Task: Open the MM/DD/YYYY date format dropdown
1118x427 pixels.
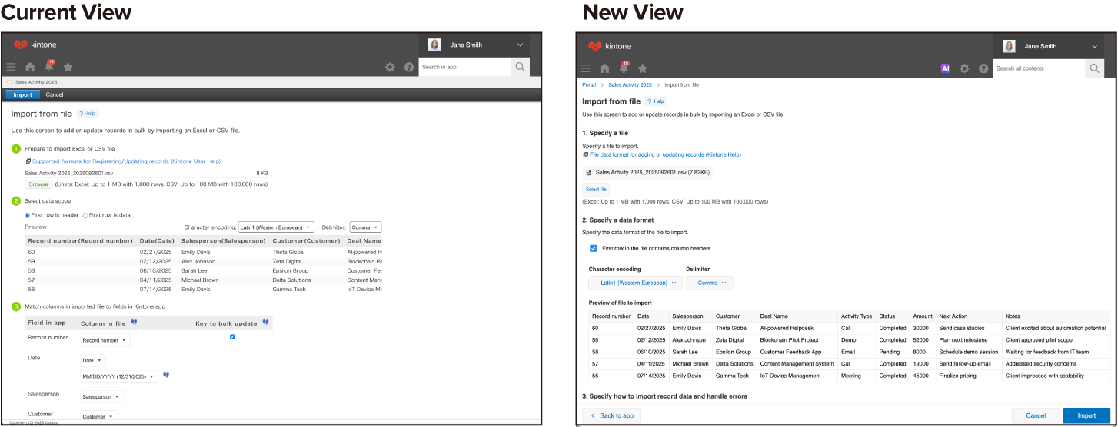Action: (118, 376)
